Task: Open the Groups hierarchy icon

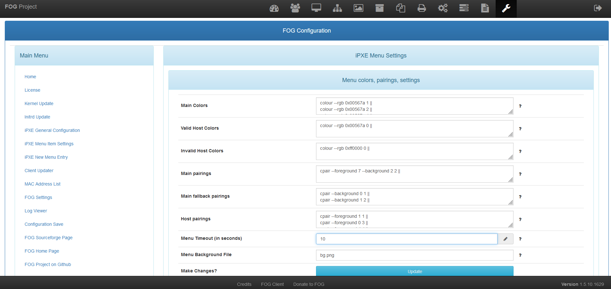Action: click(x=337, y=8)
